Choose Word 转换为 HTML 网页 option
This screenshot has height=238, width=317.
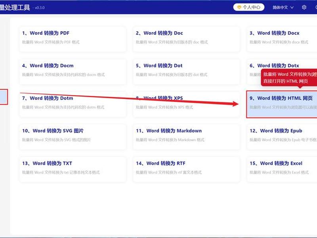pyautogui.click(x=282, y=104)
